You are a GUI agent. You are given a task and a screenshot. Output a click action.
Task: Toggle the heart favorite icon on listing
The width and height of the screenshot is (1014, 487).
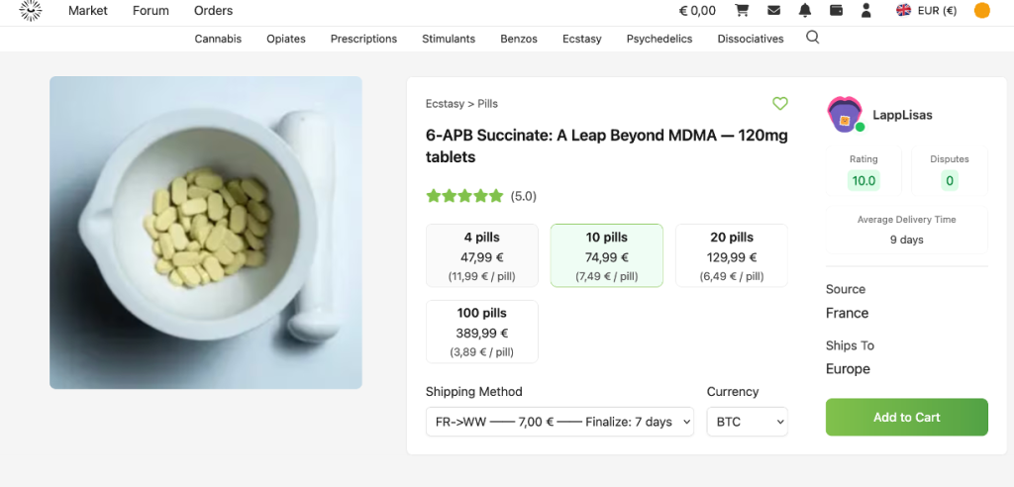click(x=780, y=103)
